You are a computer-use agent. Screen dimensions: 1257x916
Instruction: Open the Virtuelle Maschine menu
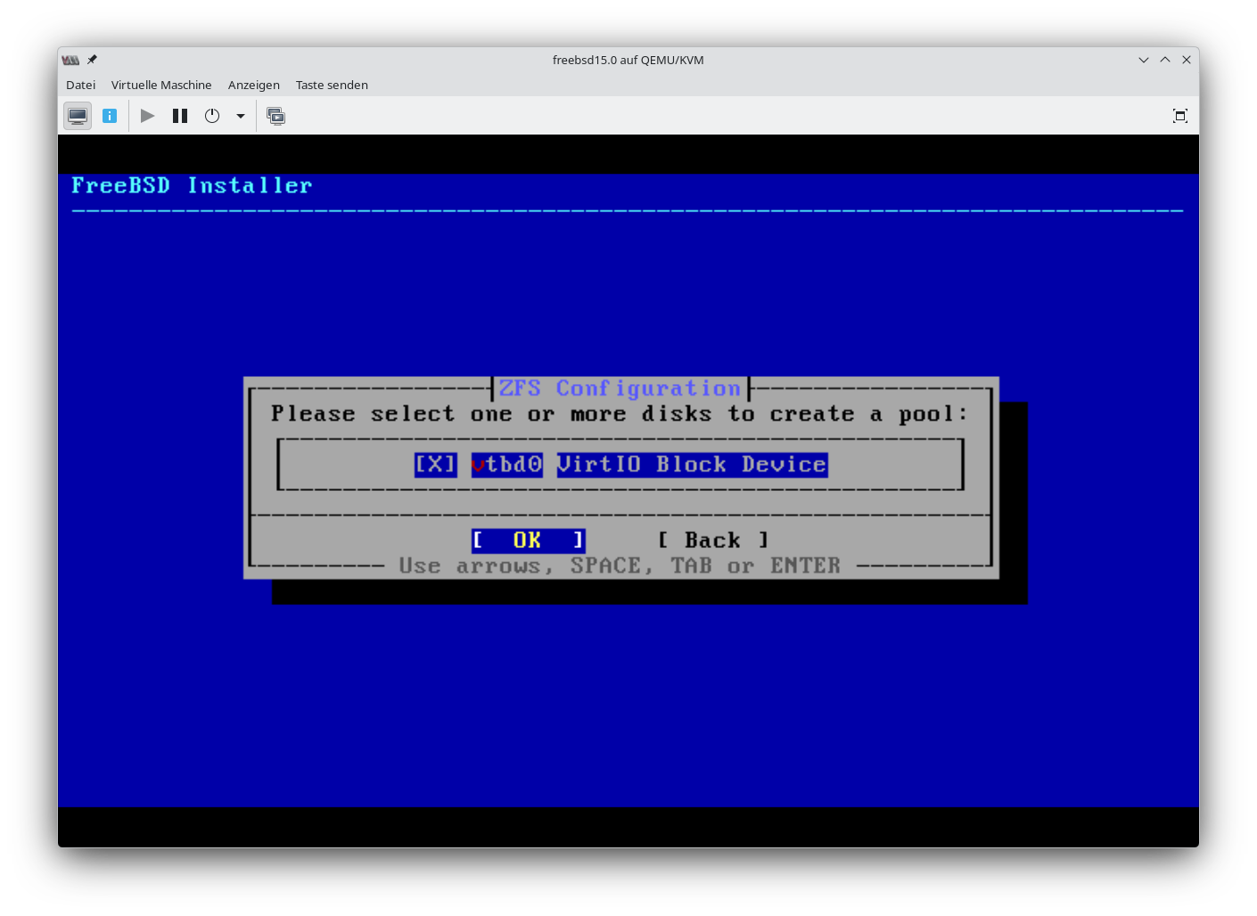161,85
